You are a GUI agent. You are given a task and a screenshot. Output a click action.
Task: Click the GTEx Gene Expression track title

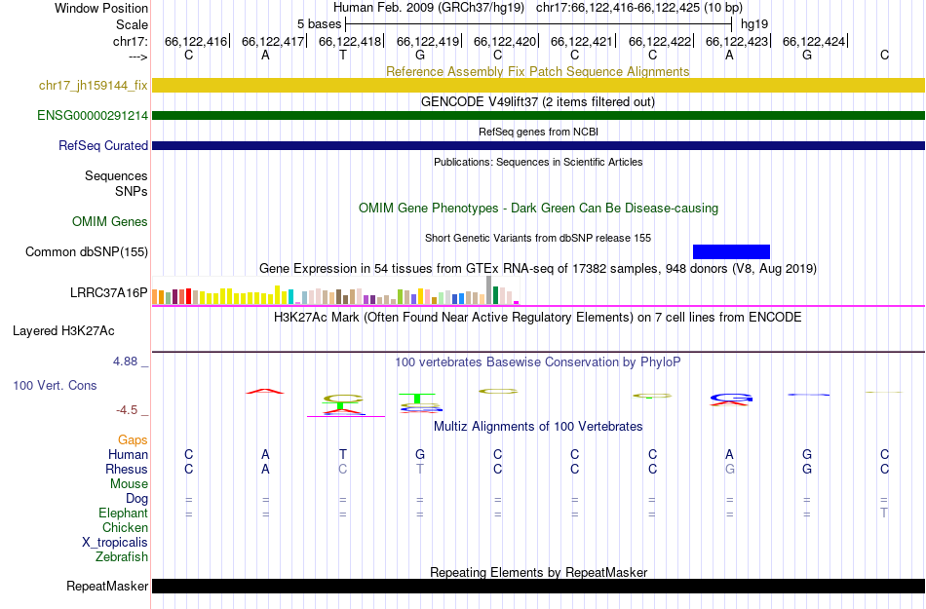537,269
